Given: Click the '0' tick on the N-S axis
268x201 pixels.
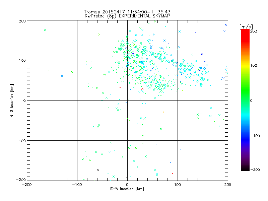Looking at the screenshot, I should point(24,100).
